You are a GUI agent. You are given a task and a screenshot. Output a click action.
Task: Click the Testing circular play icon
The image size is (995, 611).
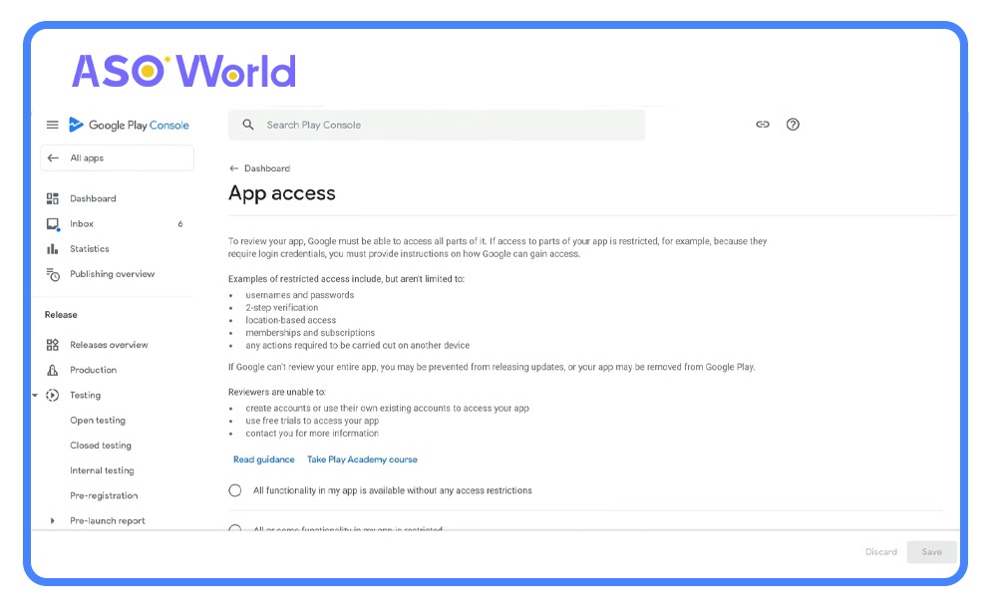pos(53,396)
